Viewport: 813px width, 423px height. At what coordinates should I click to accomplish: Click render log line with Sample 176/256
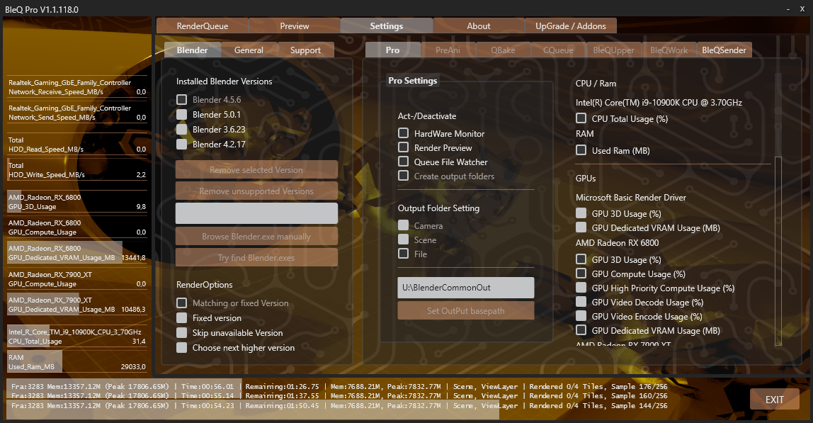tap(339, 386)
